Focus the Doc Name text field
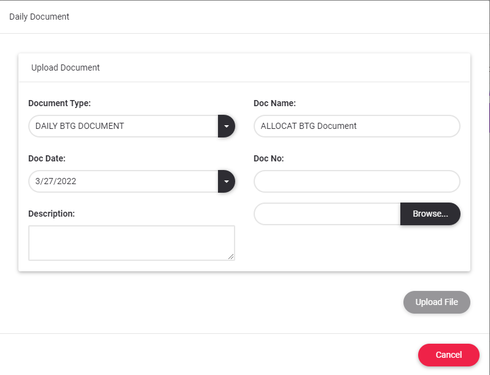490x375 pixels. coord(356,126)
